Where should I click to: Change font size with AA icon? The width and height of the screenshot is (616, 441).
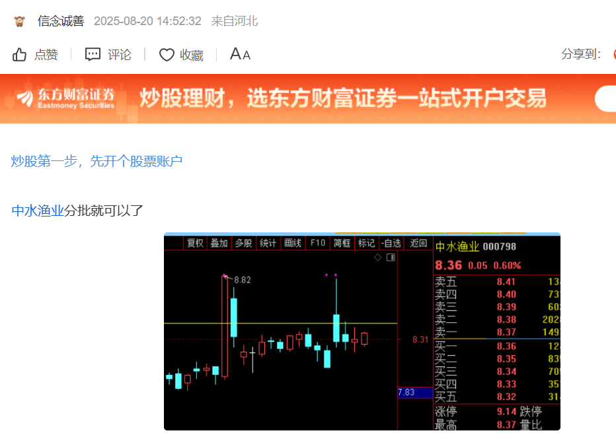pos(240,54)
